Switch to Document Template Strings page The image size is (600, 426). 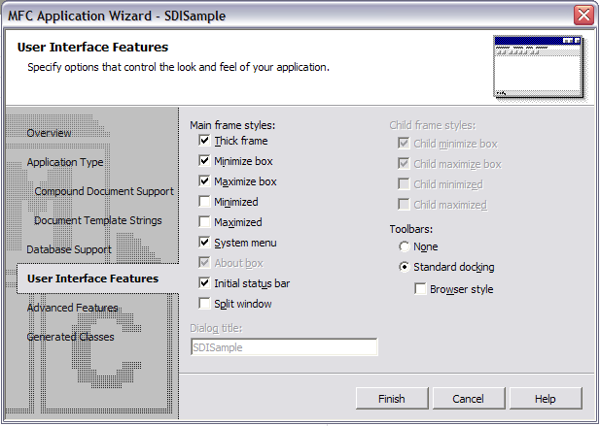pyautogui.click(x=98, y=220)
